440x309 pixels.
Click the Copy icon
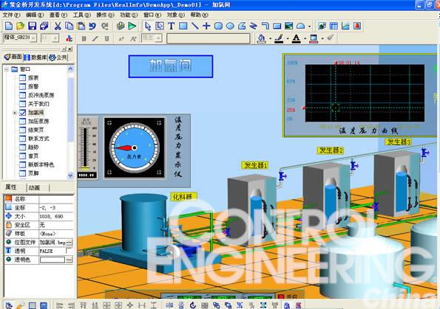click(69, 26)
